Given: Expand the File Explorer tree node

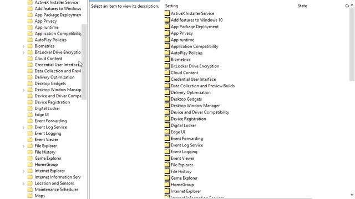Looking at the screenshot, I should [23, 146].
